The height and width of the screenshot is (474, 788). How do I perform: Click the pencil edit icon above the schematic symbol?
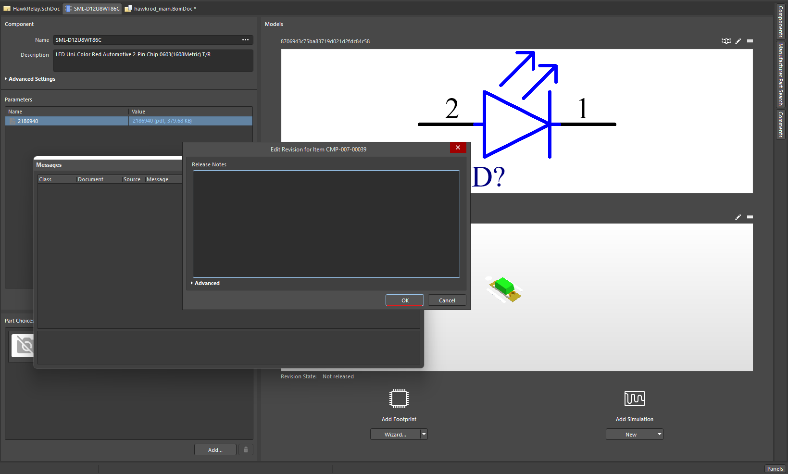738,41
